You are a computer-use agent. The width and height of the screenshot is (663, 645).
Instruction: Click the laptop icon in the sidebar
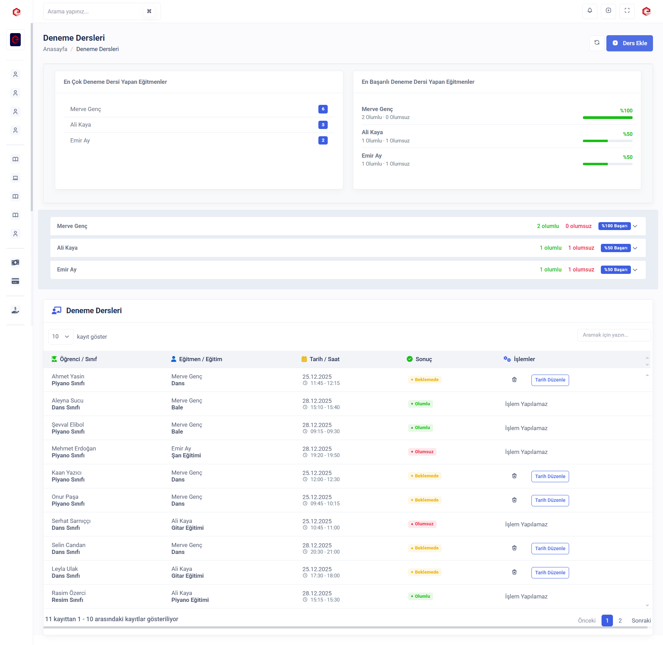point(15,178)
